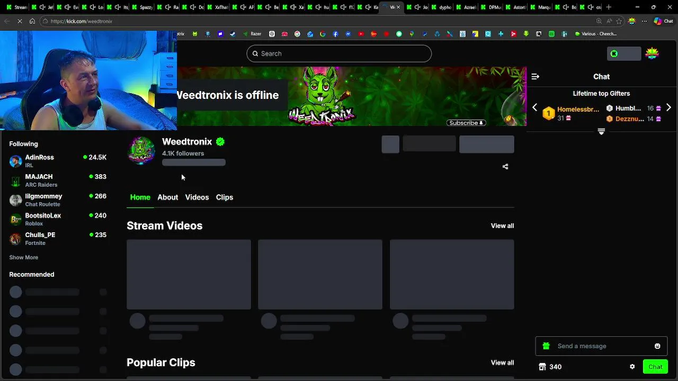Click the Kick search input field
This screenshot has height=381, width=678.
coord(339,53)
